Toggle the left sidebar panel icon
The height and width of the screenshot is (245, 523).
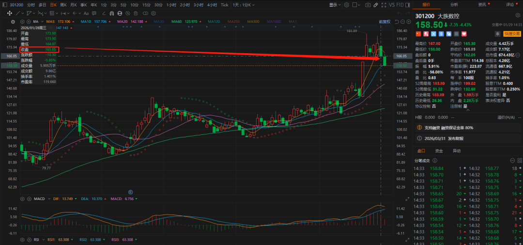5,5
